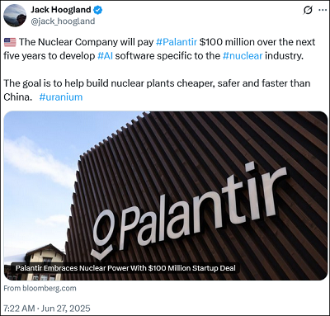330x316 pixels.
Task: Open the #uranium hashtag
Action: pos(61,97)
